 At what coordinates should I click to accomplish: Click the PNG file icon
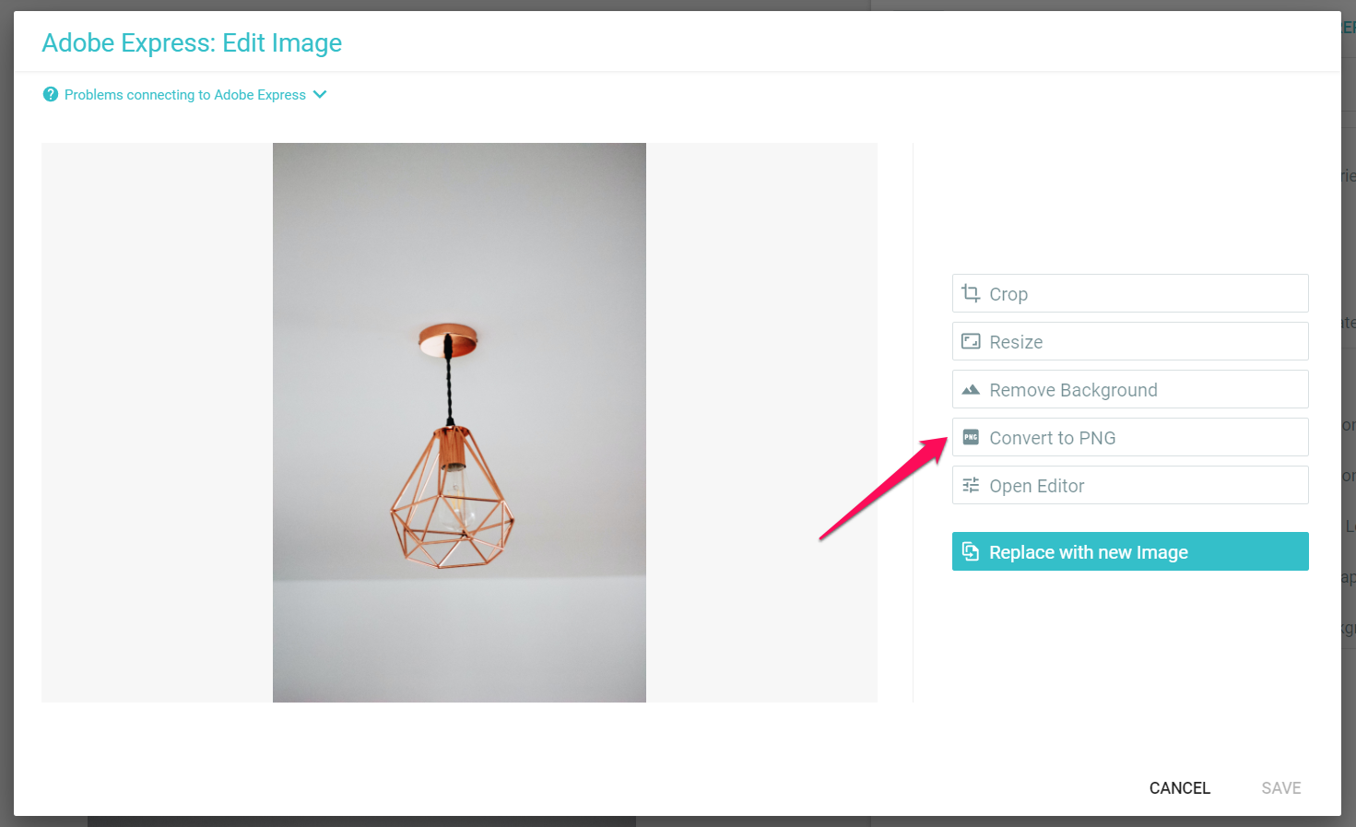click(x=971, y=437)
